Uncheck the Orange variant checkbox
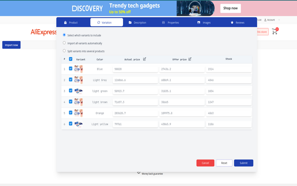The image size is (297, 186). tap(71, 113)
